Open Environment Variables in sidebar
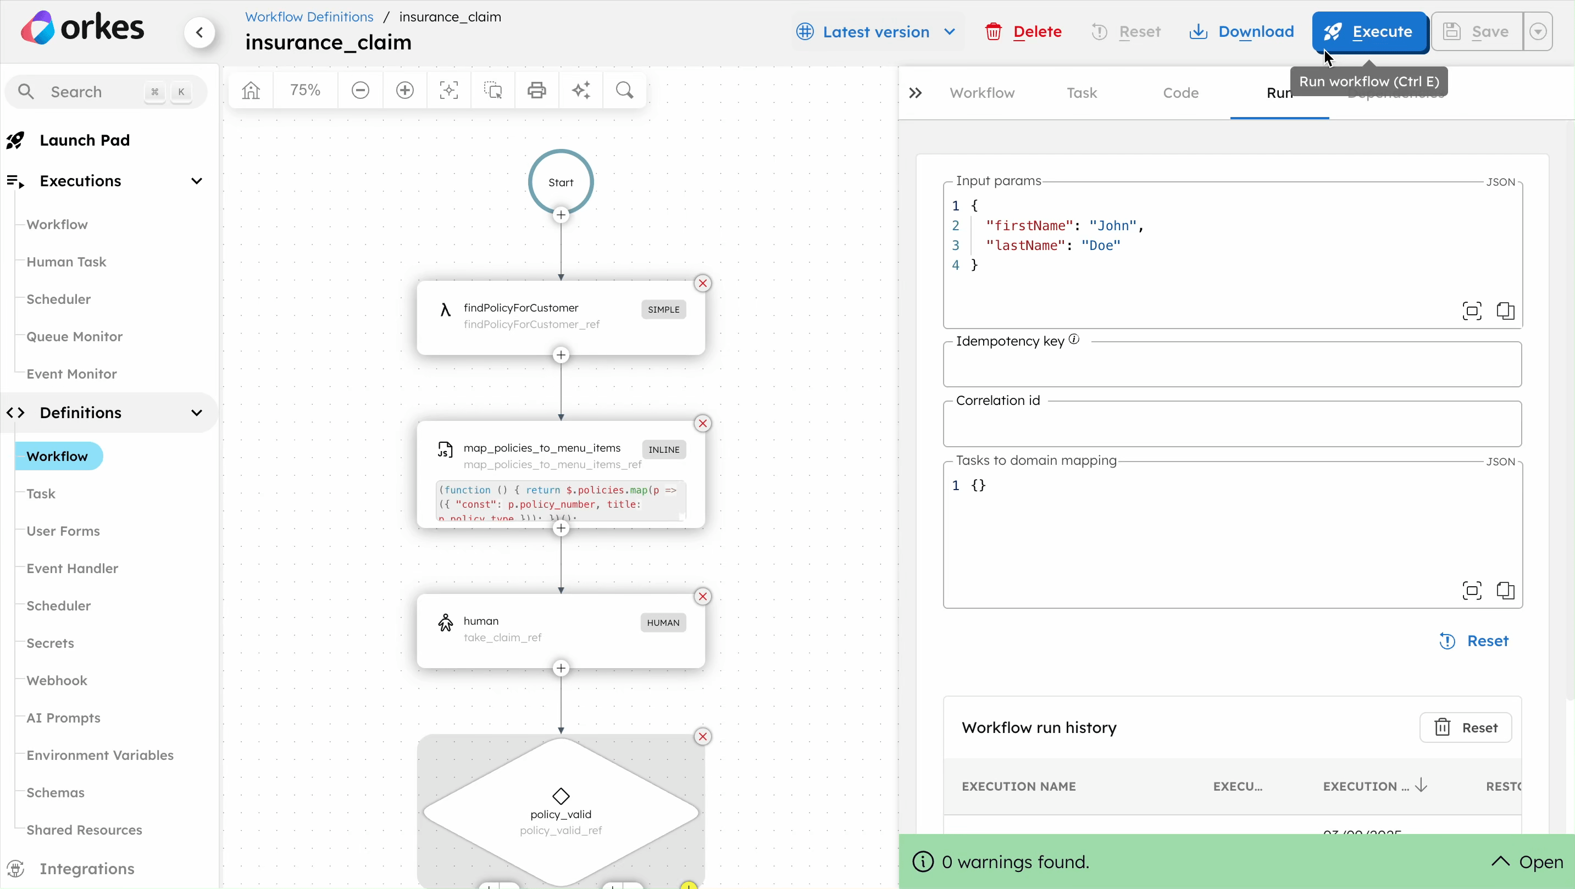Viewport: 1575px width, 889px height. pos(99,754)
